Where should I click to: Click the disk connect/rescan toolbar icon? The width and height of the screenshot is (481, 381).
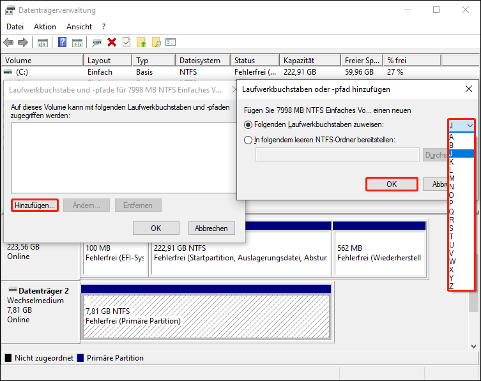coord(96,43)
